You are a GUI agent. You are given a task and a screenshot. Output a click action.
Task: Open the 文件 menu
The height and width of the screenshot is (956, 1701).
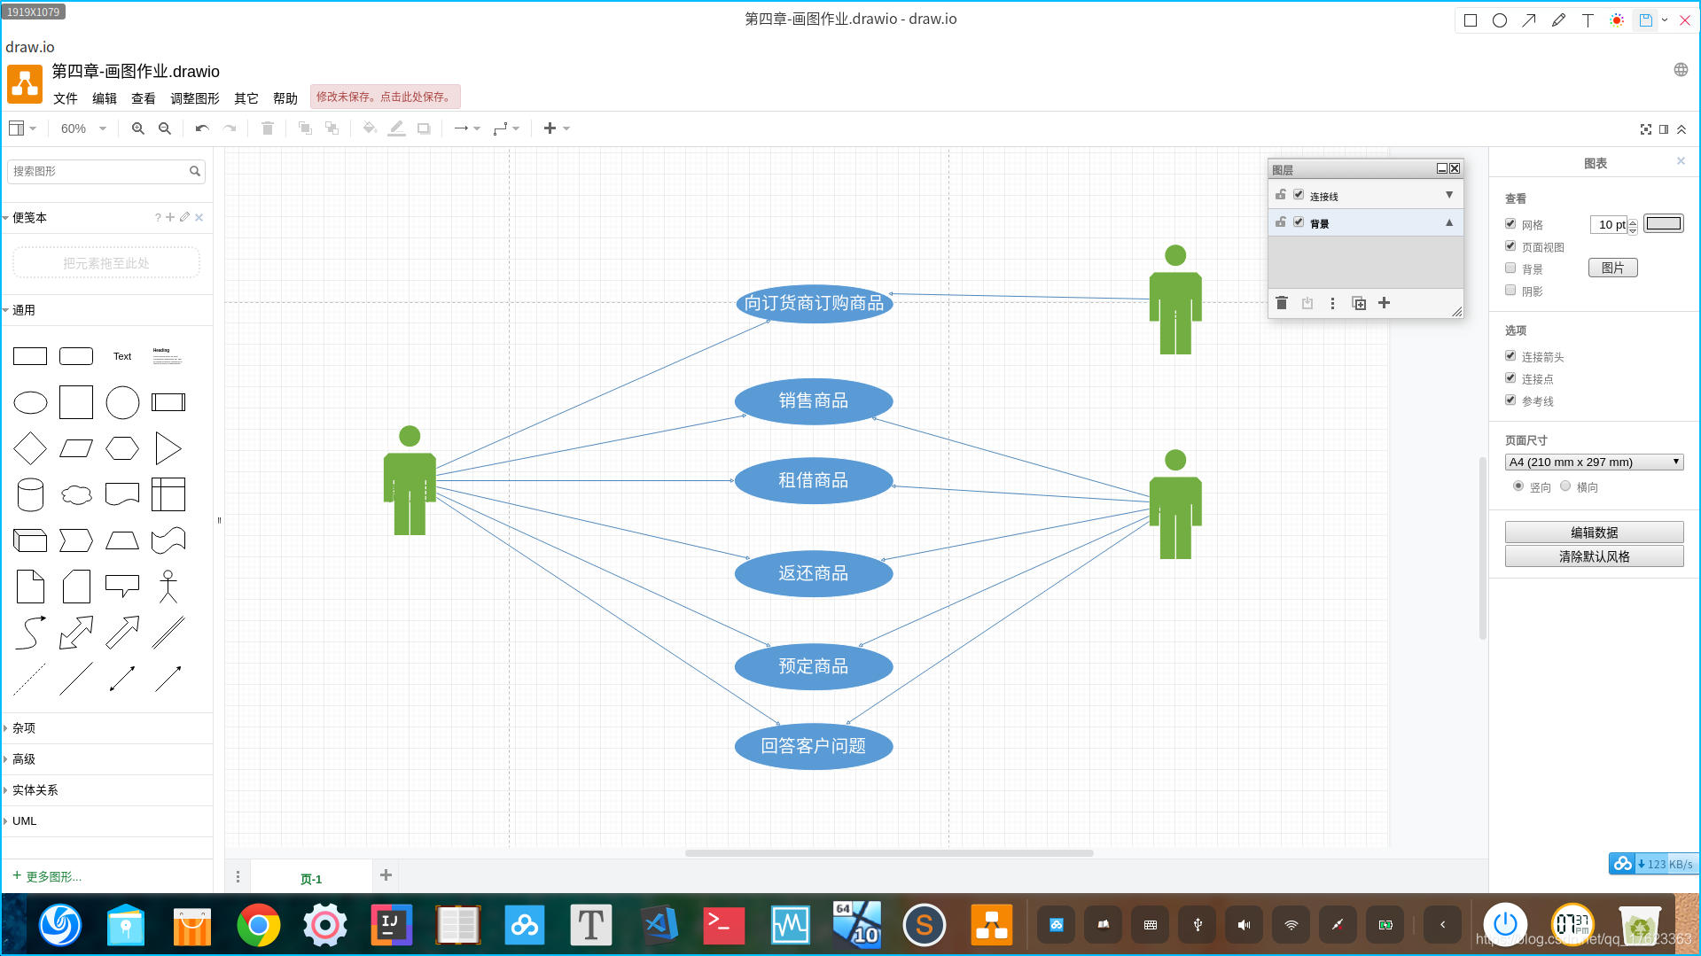point(66,98)
